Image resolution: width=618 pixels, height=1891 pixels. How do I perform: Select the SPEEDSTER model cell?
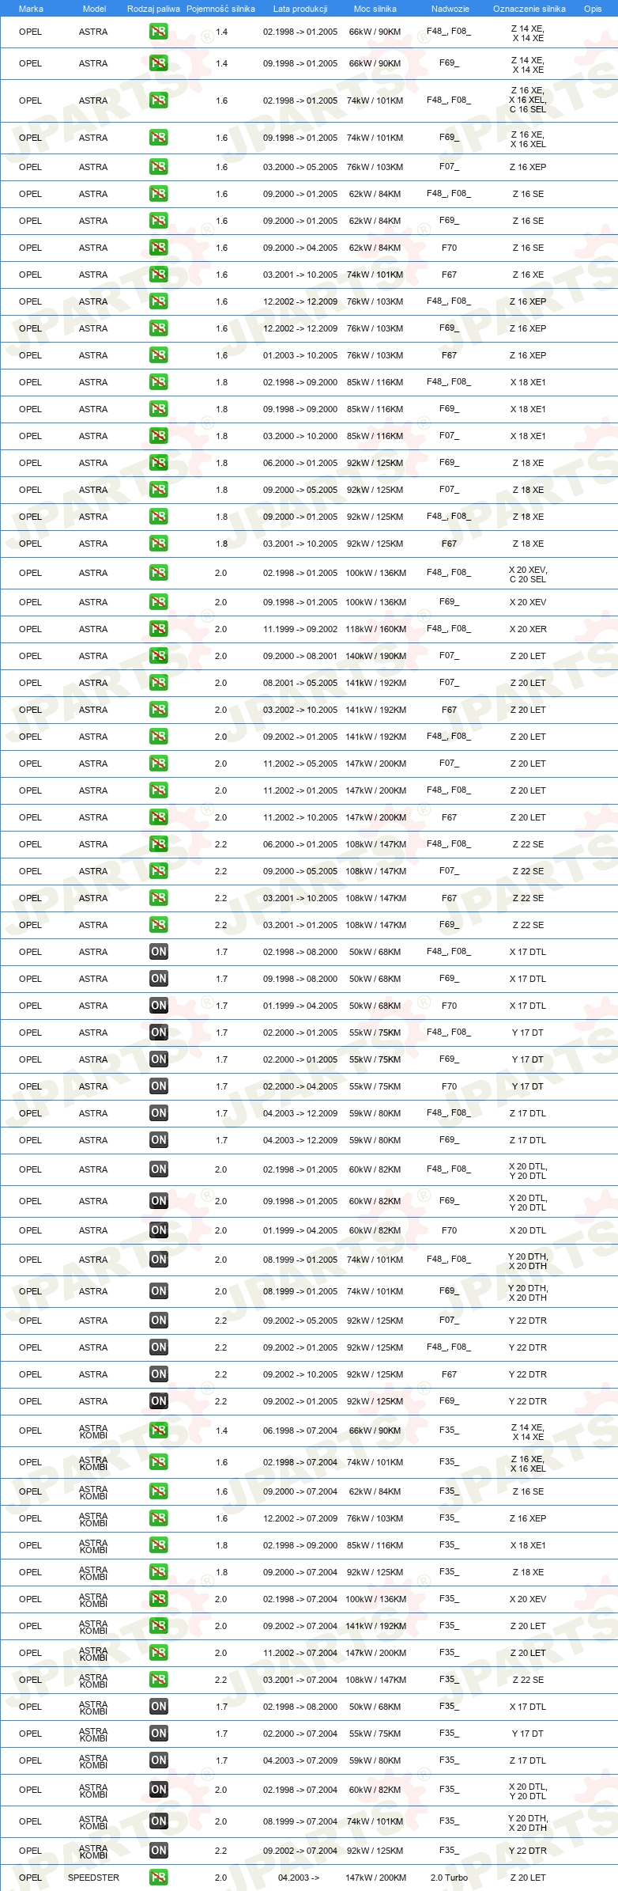pyautogui.click(x=93, y=1877)
